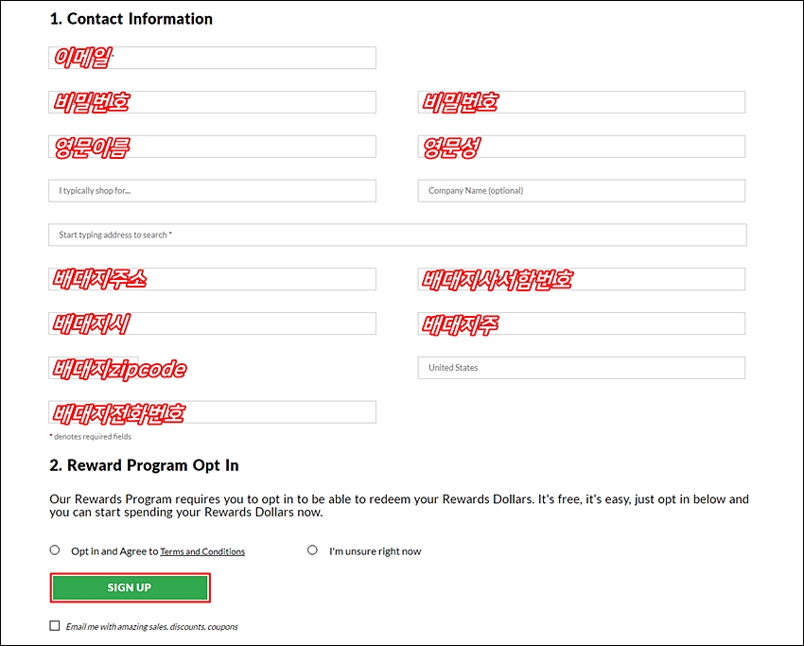Image resolution: width=804 pixels, height=646 pixels.
Task: Select the 영문이름 first name field
Action: pyautogui.click(x=212, y=147)
